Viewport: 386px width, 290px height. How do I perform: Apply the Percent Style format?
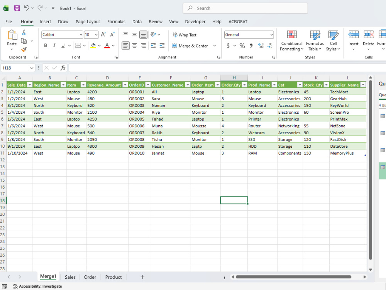(x=242, y=46)
